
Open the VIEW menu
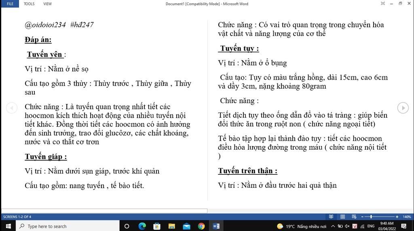48,4
